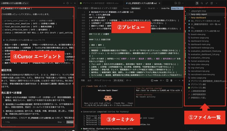Select the 人事評価システム設計書レビュー chat tab
This screenshot has width=227, height=131.
pos(15,3)
